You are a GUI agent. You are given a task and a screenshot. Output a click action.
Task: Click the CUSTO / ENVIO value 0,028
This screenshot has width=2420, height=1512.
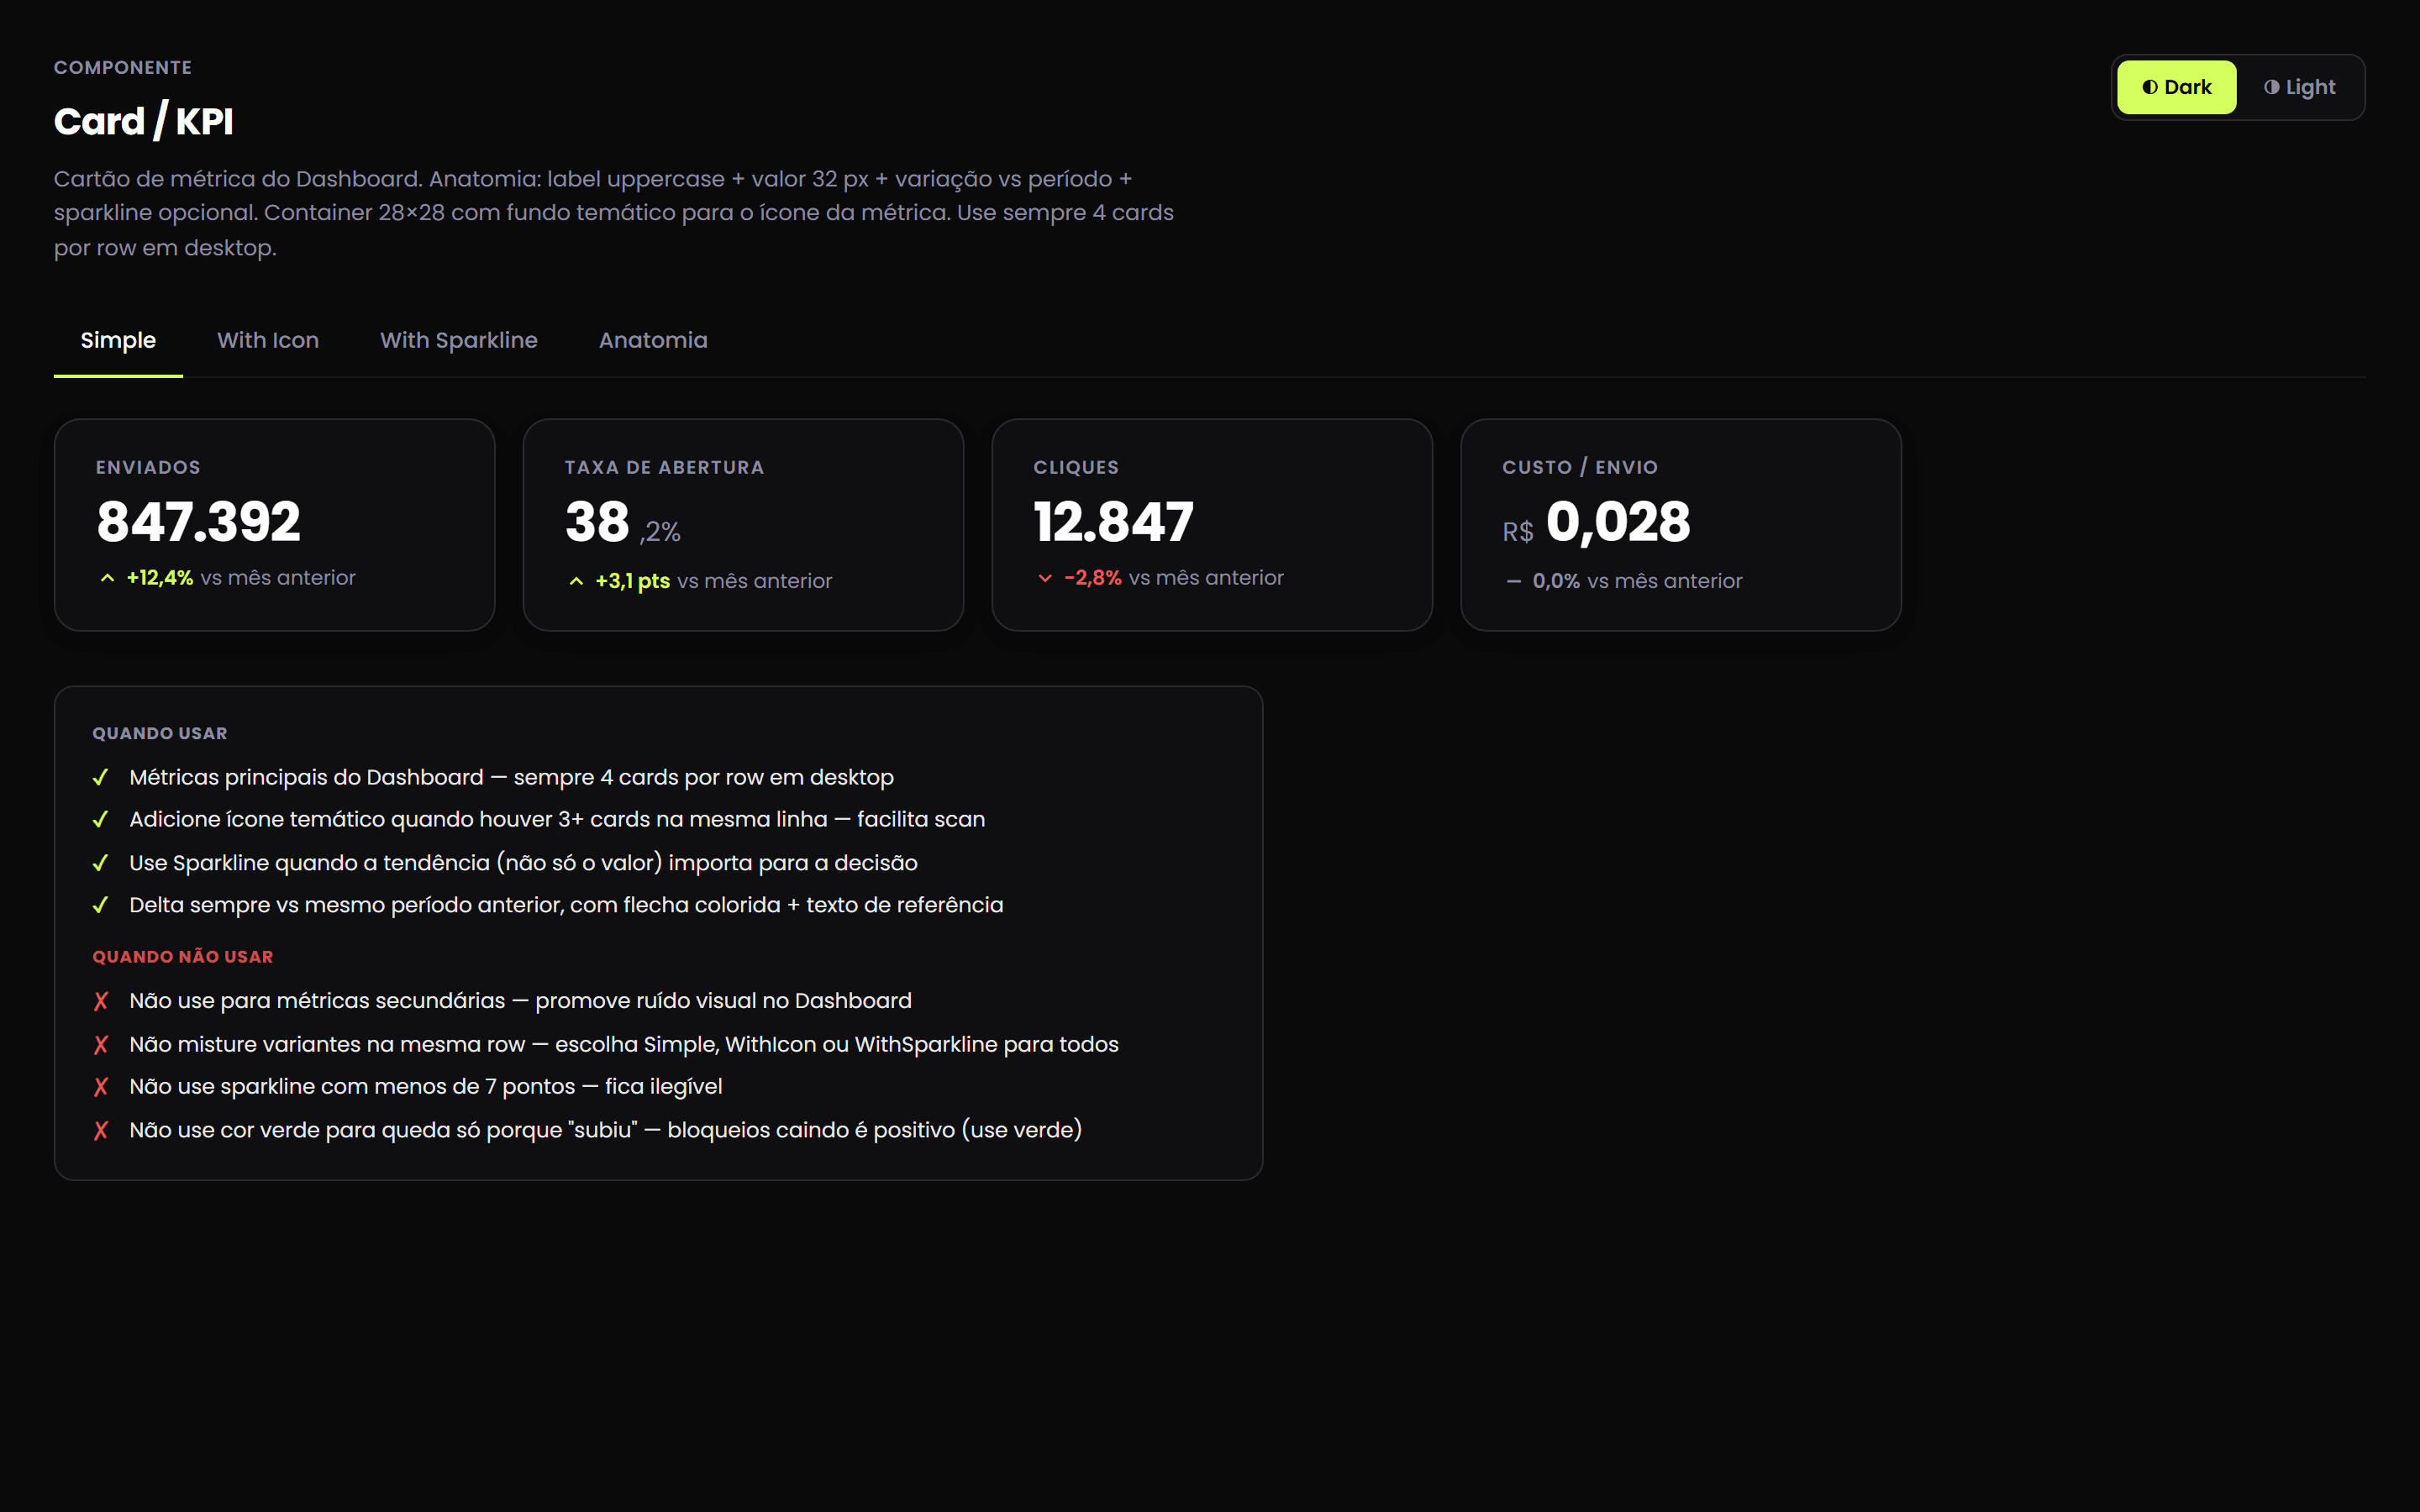[1618, 522]
